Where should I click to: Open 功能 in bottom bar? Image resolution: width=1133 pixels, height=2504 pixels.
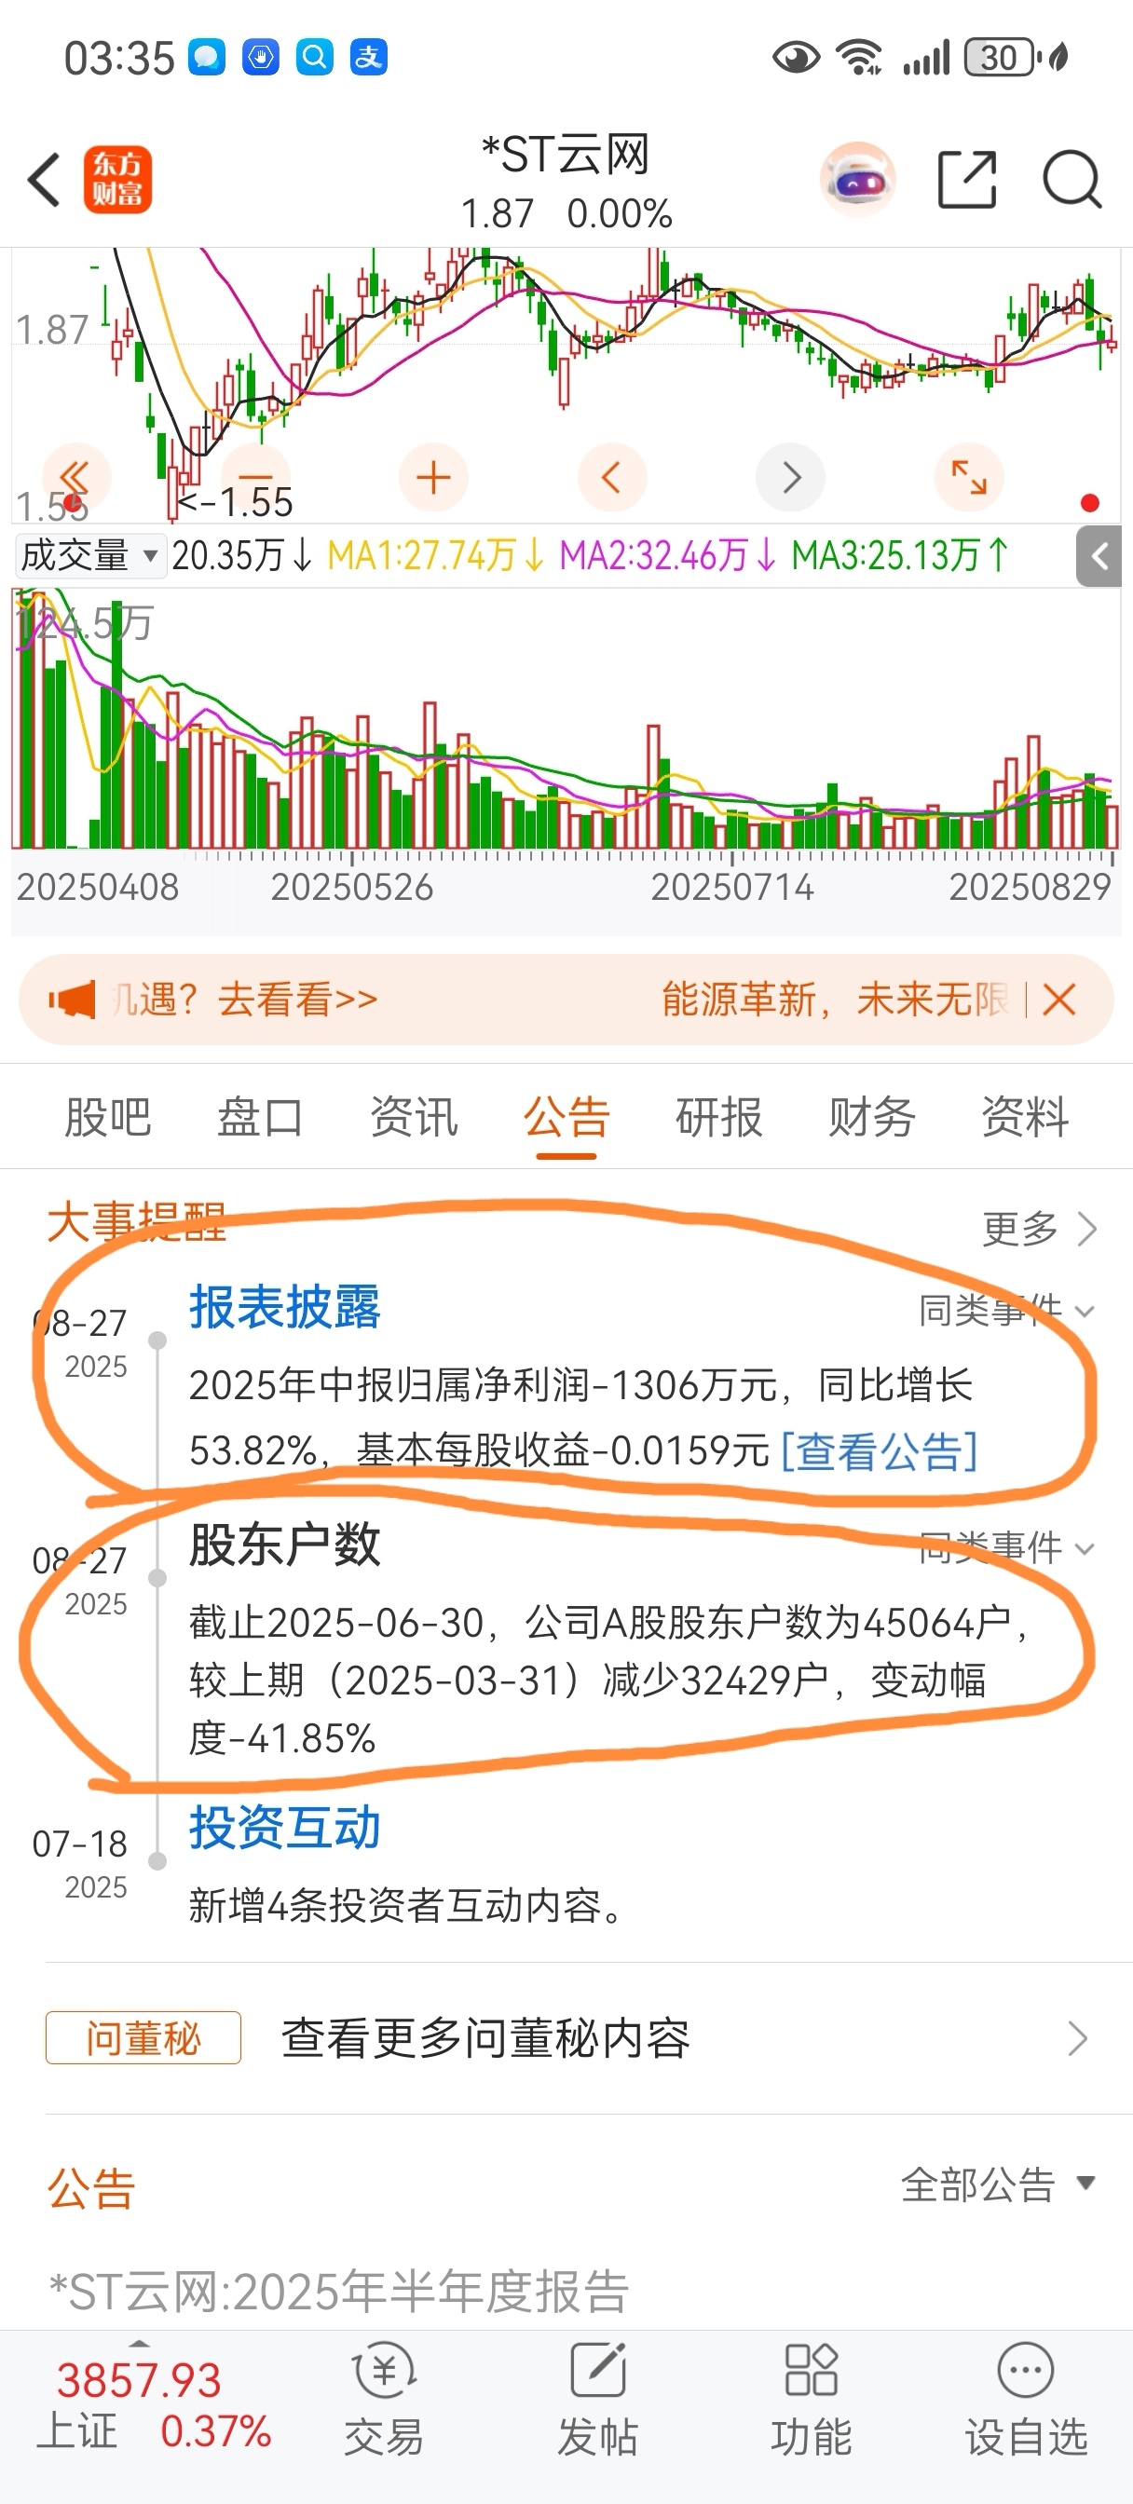tap(812, 2399)
